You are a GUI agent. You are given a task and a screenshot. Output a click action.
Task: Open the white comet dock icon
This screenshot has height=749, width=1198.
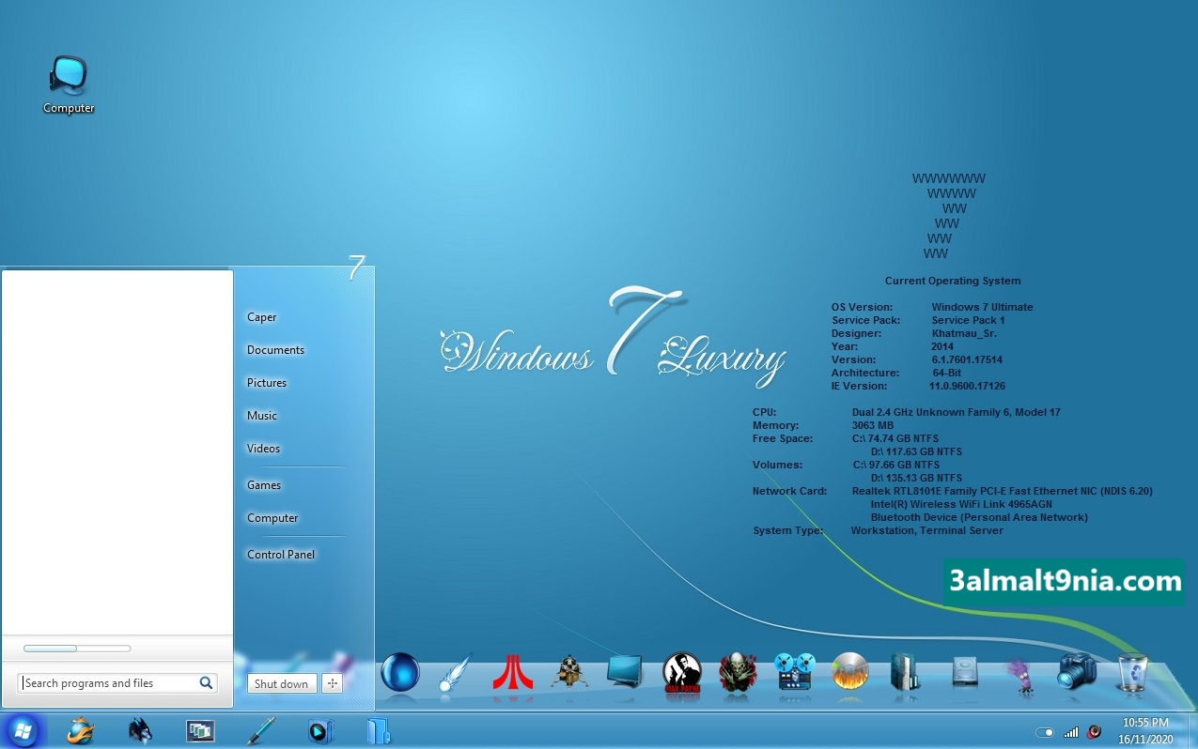456,673
